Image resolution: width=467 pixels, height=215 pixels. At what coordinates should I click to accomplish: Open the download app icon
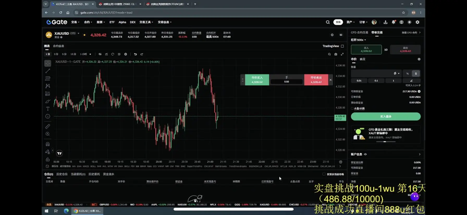pos(385,22)
